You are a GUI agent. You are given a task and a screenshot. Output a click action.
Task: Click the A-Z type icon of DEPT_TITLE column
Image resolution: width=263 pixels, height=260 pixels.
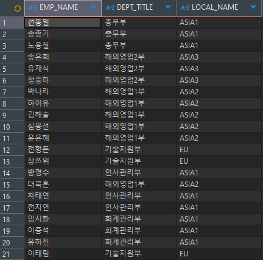tap(110, 8)
